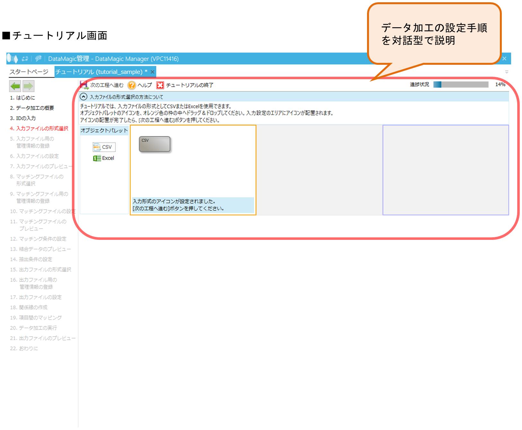This screenshot has height=430, width=522.
Task: Click the 次の工程へ進む toolbar icon
Action: pos(84,85)
